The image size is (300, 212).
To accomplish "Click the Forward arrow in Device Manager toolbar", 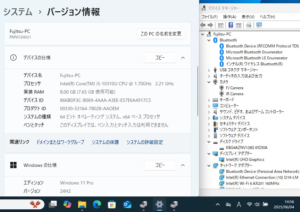I will pos(210,25).
